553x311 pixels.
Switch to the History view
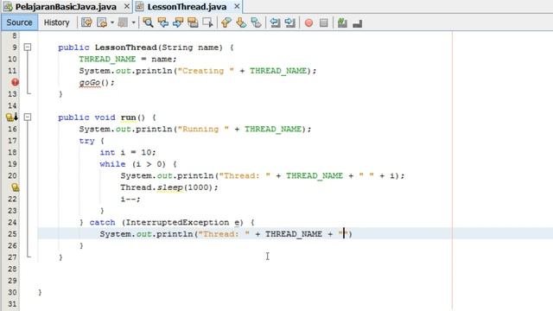click(56, 22)
